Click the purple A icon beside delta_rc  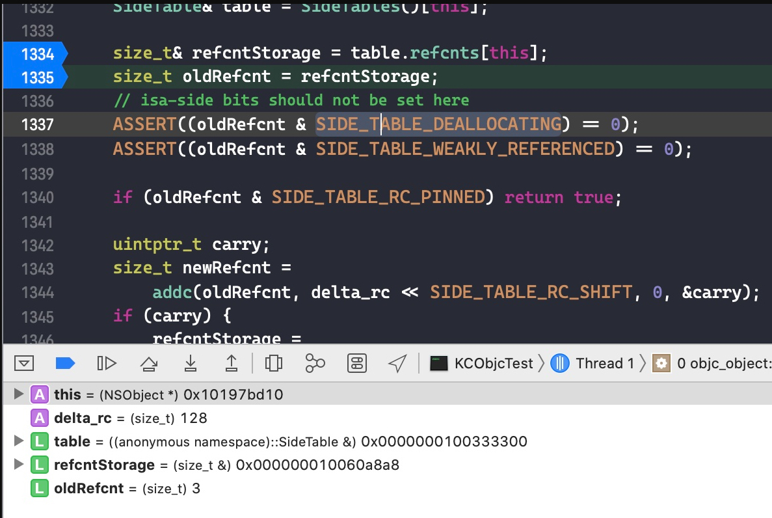click(40, 418)
